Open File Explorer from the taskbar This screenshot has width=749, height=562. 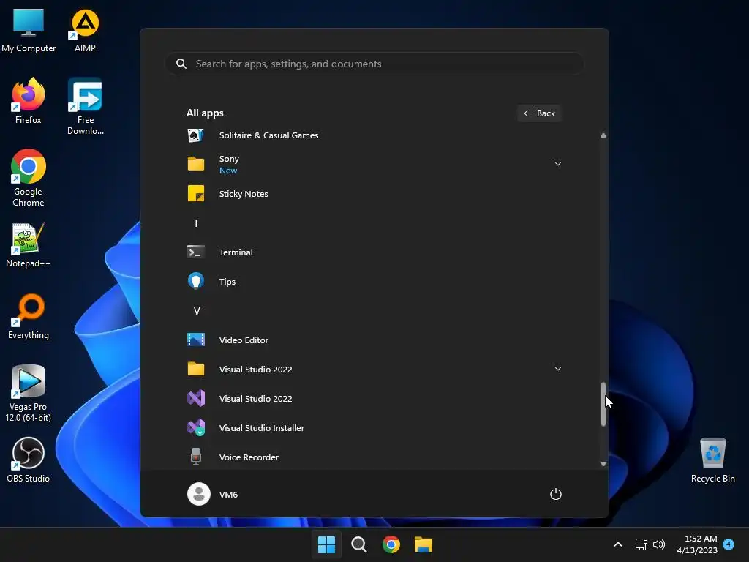(x=424, y=544)
